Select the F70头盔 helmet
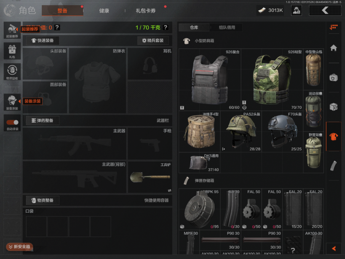This screenshot has width=345, height=259. 283,132
